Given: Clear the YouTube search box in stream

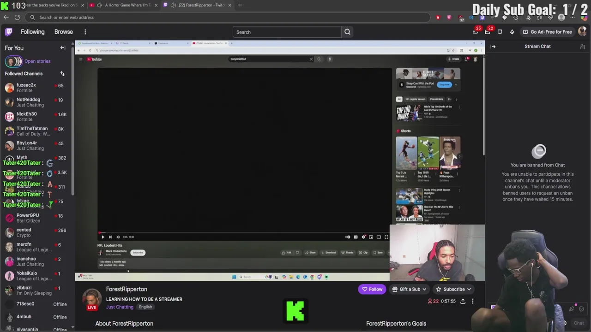Looking at the screenshot, I should (311, 59).
